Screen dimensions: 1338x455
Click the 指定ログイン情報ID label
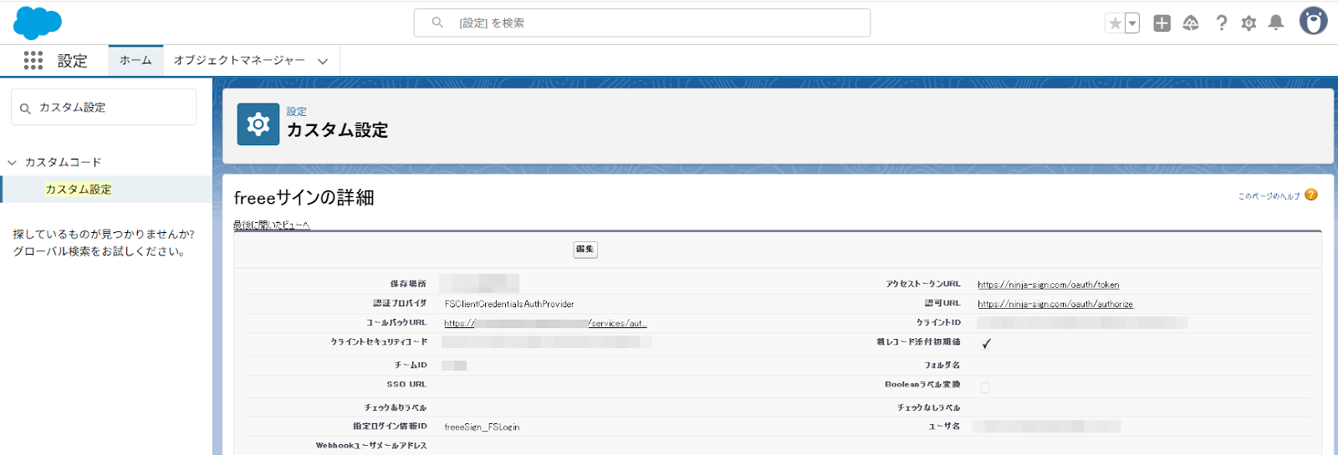390,426
